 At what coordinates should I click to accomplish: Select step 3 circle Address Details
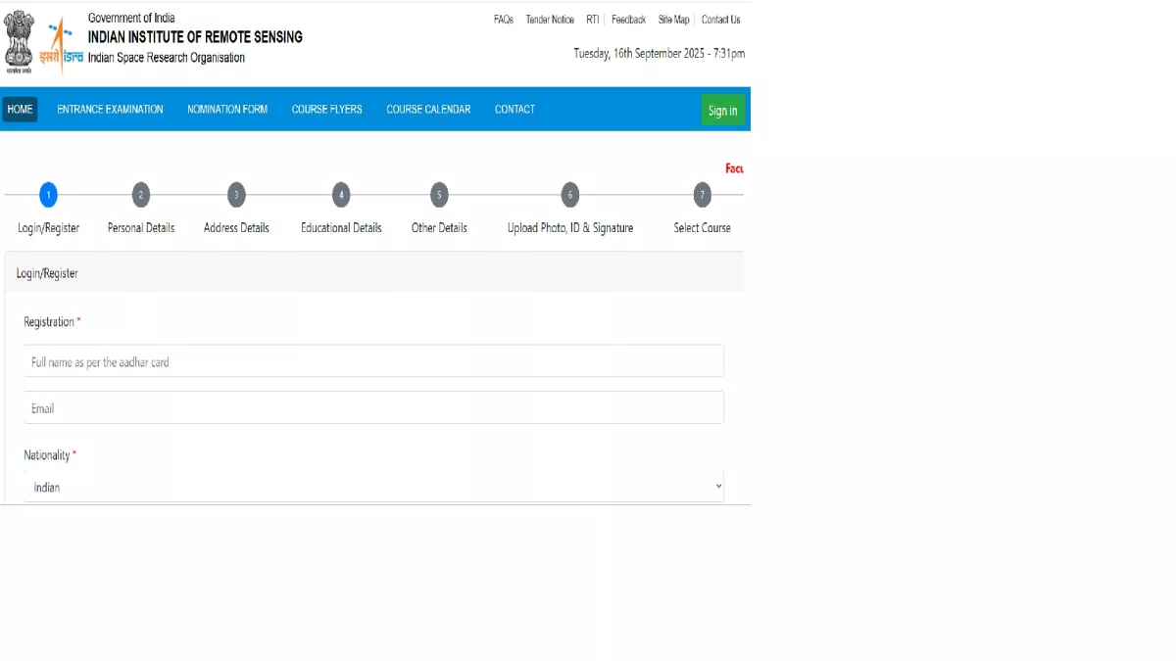[236, 195]
